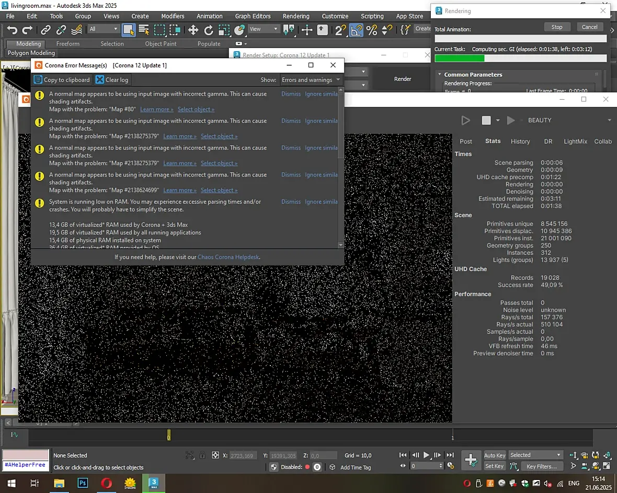Viewport: 617px width, 493px height.
Task: Open the Chaos Corona Helpdesk link
Action: click(x=228, y=257)
